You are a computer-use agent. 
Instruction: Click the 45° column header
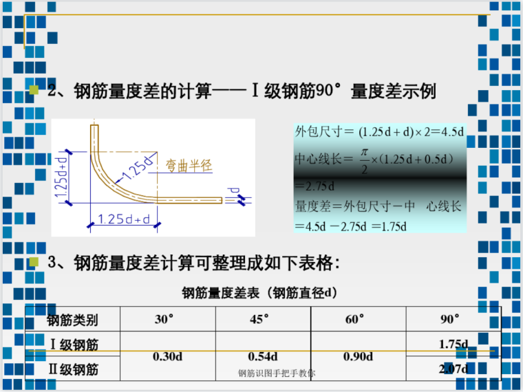pyautogui.click(x=263, y=320)
